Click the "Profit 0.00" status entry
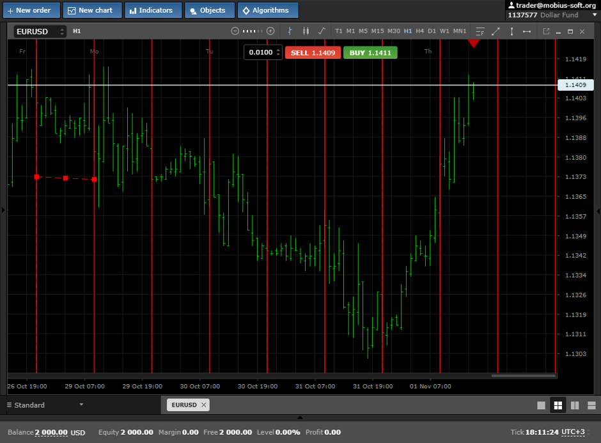 point(323,432)
